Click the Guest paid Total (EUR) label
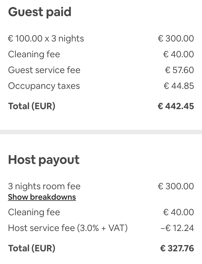Viewport: 202px width, 264px height. point(32,106)
